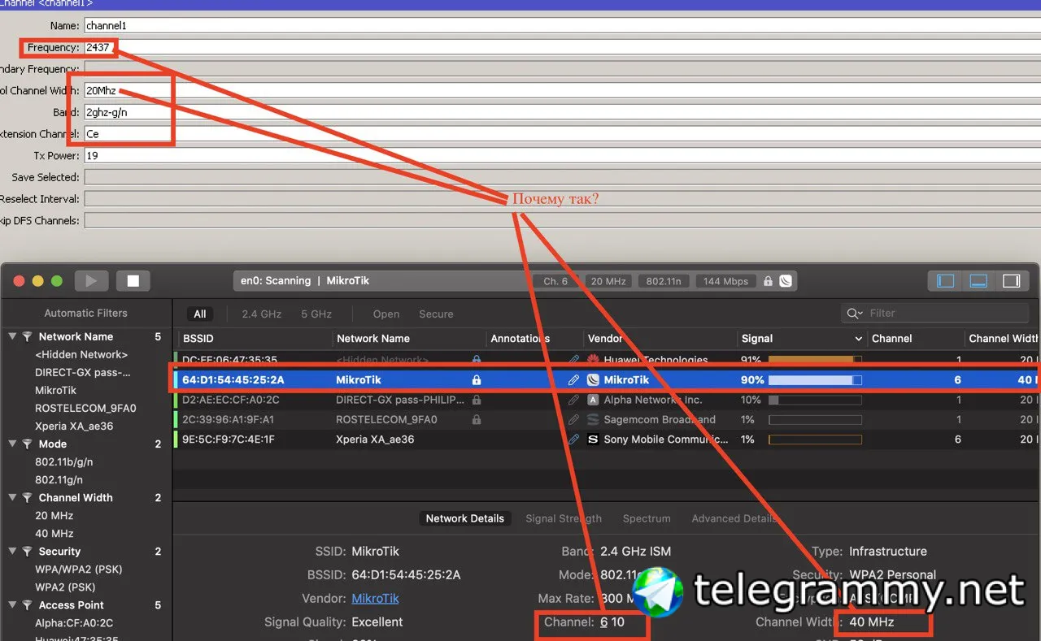
Task: Click the filter icon beside Network Name
Action: coord(27,336)
